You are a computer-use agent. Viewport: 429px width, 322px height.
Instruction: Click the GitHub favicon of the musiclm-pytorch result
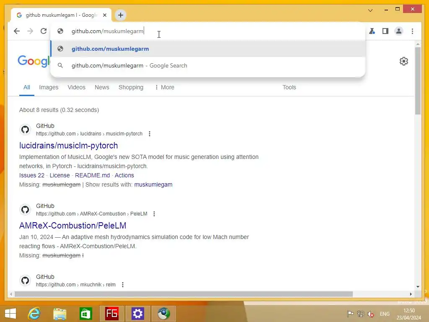tap(25, 130)
